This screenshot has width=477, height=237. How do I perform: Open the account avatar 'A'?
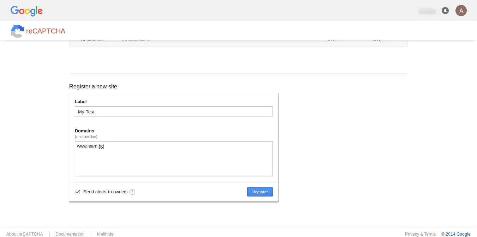click(x=461, y=11)
